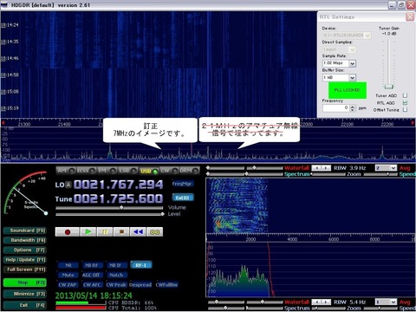Select AM demodulation mode

point(66,171)
